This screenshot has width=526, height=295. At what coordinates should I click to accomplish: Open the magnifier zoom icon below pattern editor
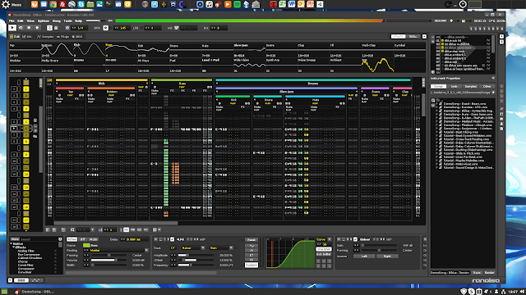coord(72,229)
